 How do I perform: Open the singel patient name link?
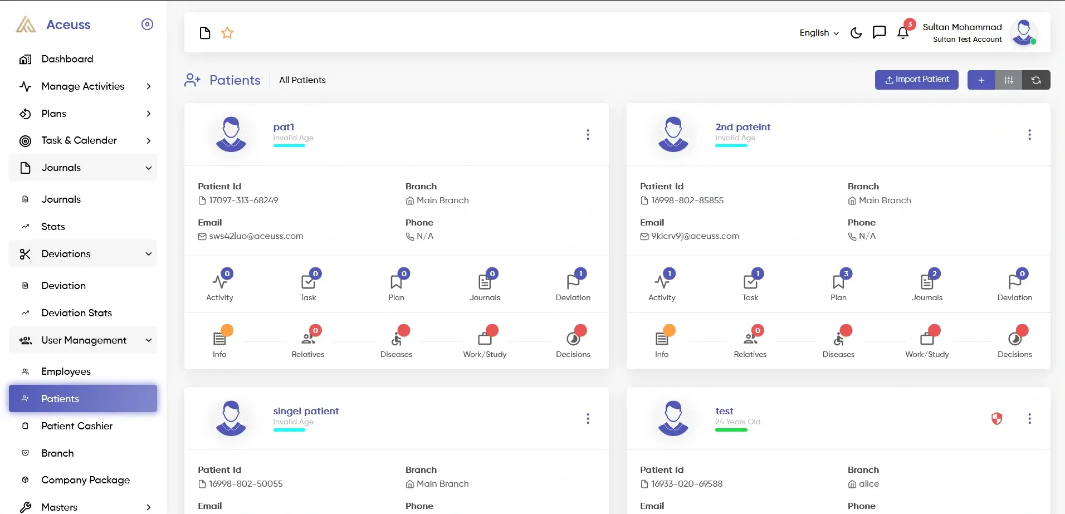point(306,411)
